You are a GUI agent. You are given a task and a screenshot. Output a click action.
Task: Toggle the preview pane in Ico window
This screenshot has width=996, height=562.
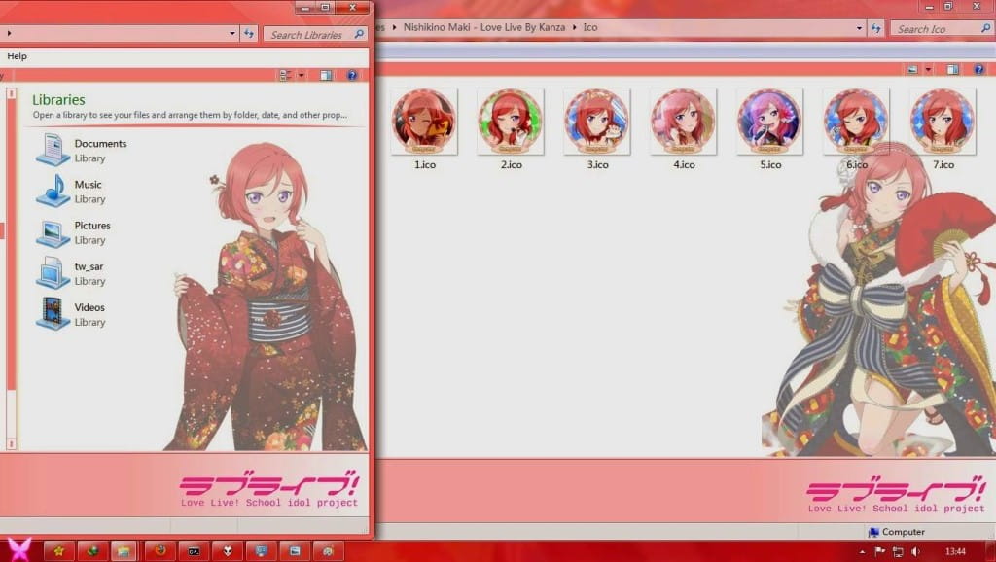pyautogui.click(x=950, y=70)
